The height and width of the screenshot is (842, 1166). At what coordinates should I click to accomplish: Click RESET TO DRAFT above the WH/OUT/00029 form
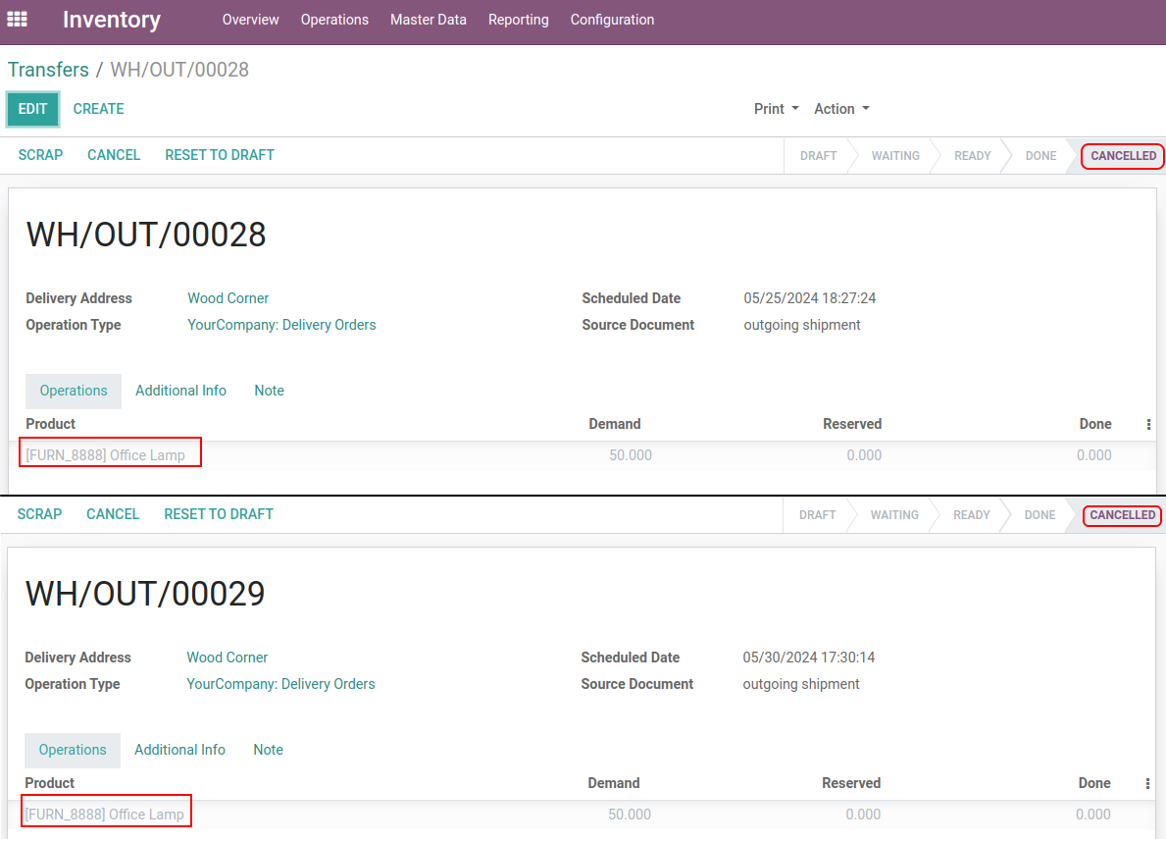[x=219, y=514]
